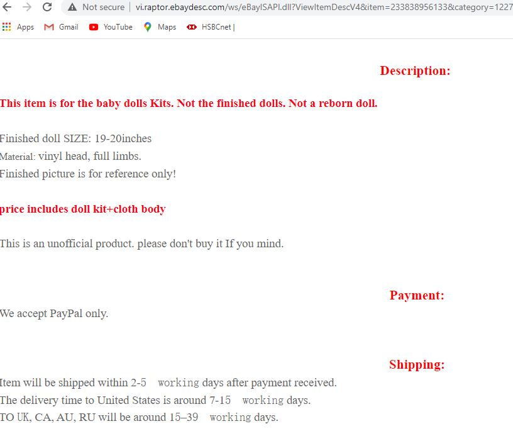Viewport: 513px width, 431px height.
Task: Open the YouTube bookmark label
Action: click(x=118, y=27)
